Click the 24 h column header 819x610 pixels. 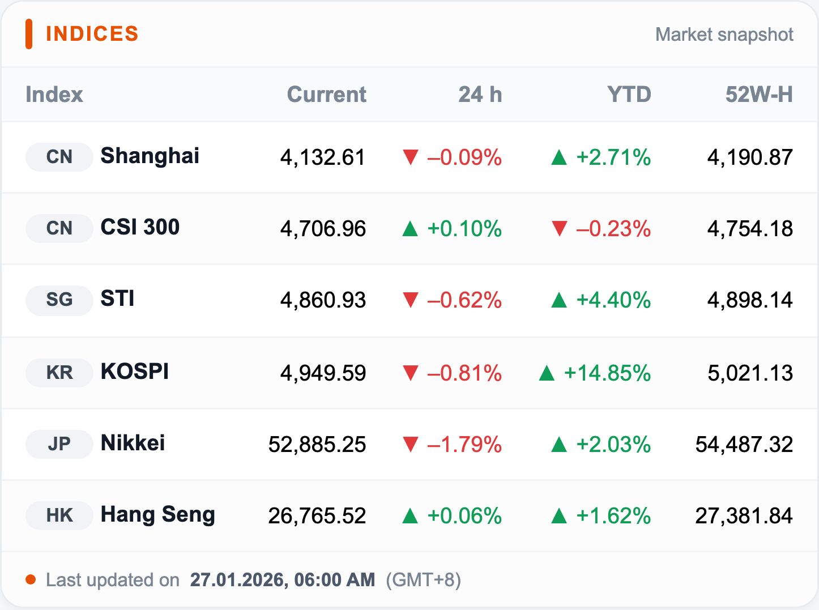point(480,95)
